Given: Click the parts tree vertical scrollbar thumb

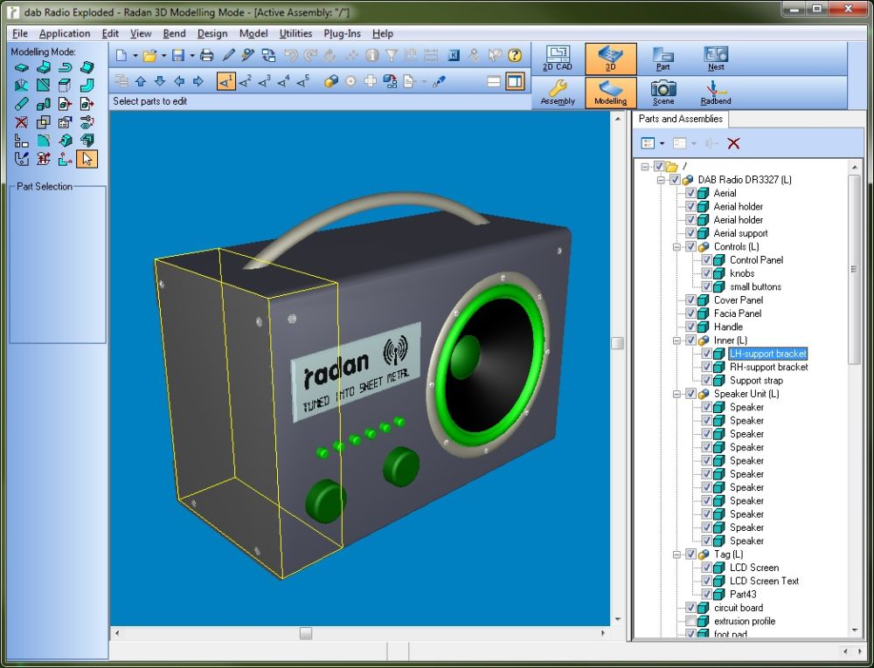Looking at the screenshot, I should pos(854,270).
